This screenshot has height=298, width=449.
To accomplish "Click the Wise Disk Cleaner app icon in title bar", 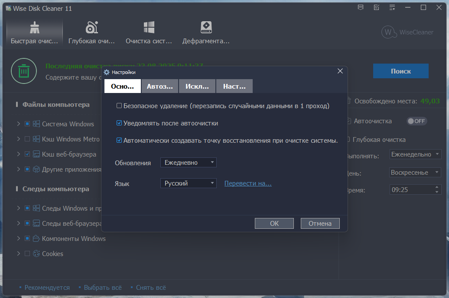I will (9, 8).
